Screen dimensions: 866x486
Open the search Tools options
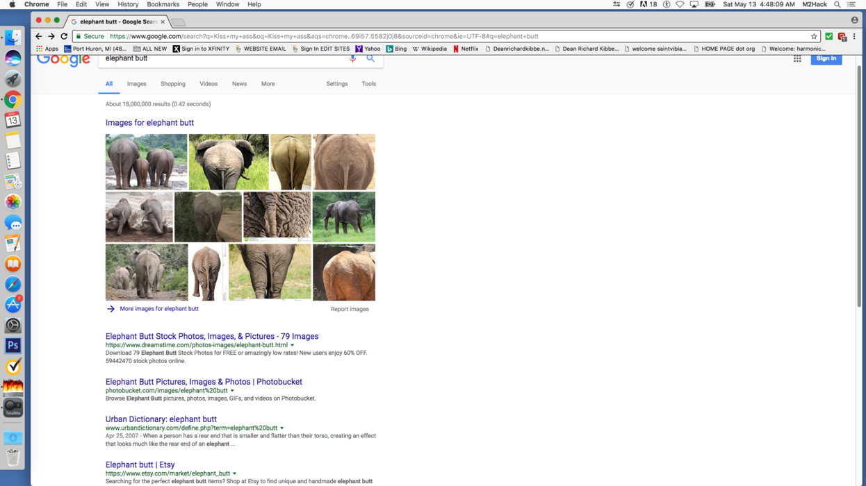(369, 84)
